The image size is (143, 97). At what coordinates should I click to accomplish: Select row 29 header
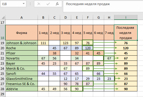3,94
